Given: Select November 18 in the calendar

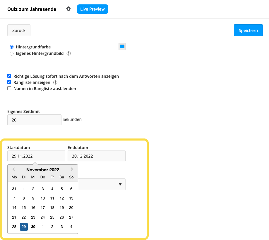Looking at the screenshot, I should pos(52,208).
